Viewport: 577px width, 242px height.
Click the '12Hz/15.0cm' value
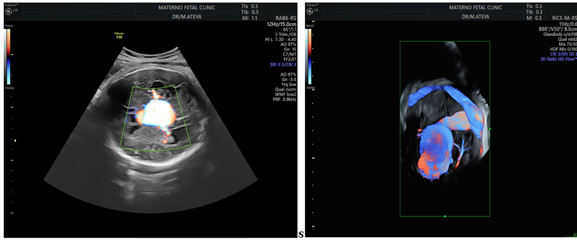282,24
